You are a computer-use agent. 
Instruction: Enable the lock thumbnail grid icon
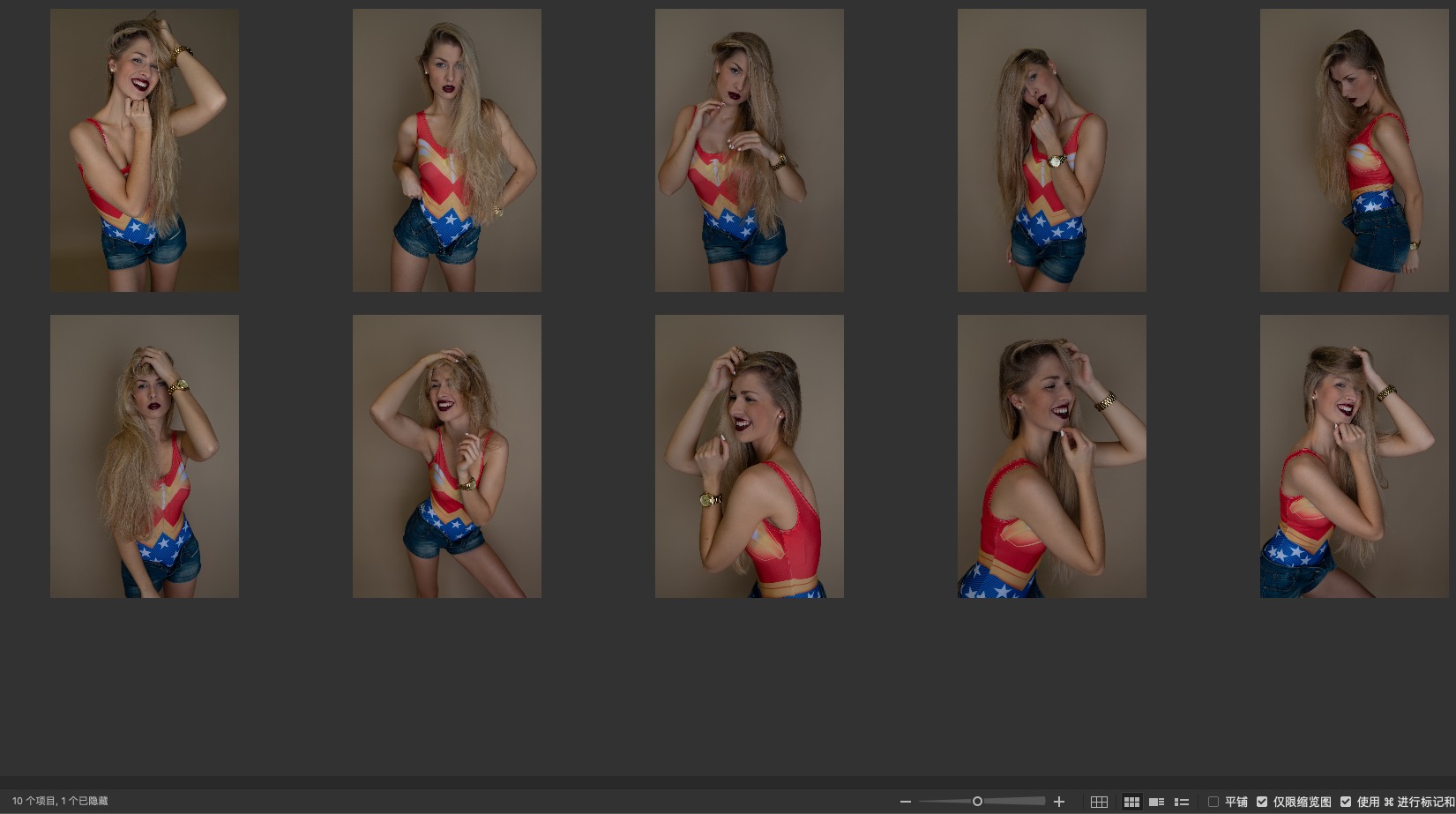pyautogui.click(x=1099, y=802)
